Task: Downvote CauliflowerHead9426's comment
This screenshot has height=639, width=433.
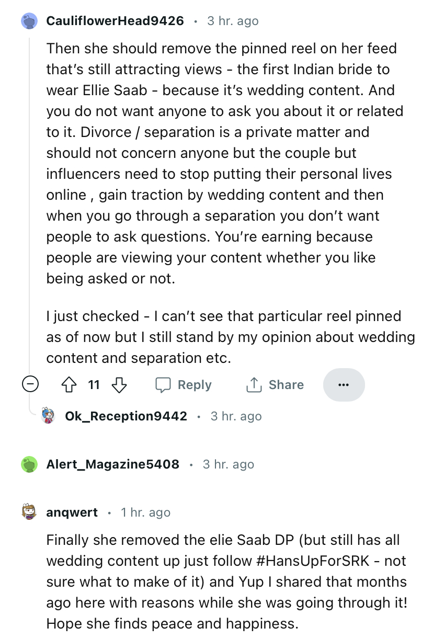Action: [x=120, y=385]
